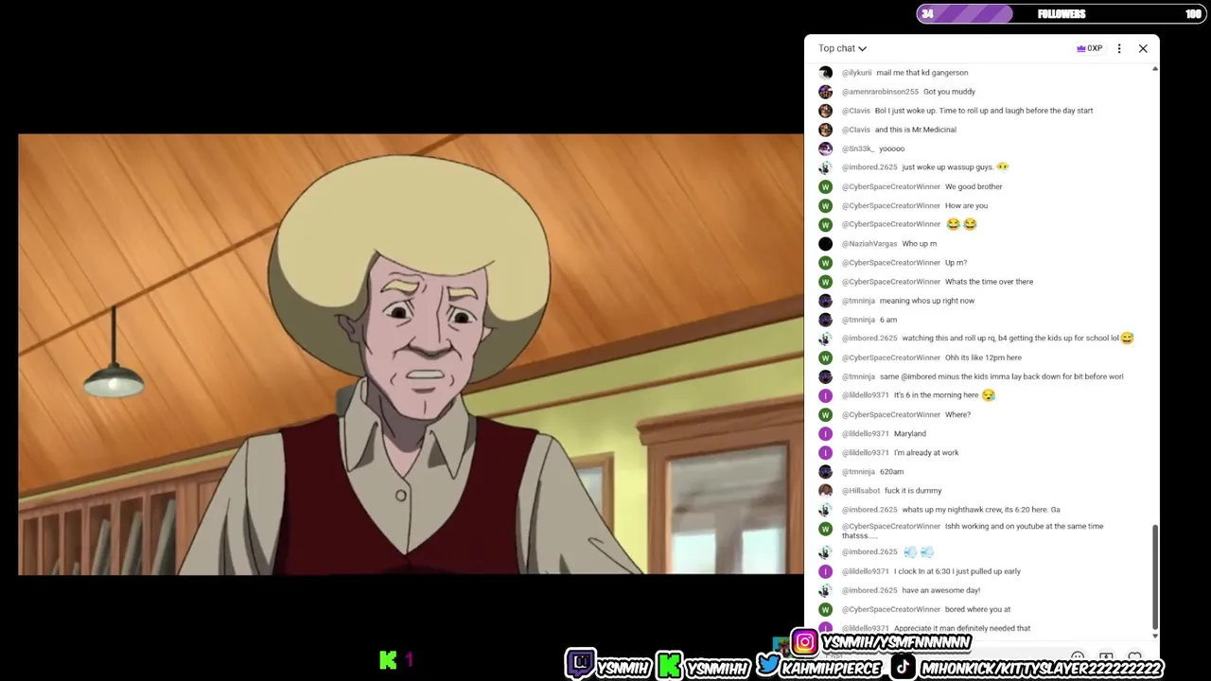Open @Sn33k_ username link
This screenshot has width=1211, height=681.
pos(858,148)
